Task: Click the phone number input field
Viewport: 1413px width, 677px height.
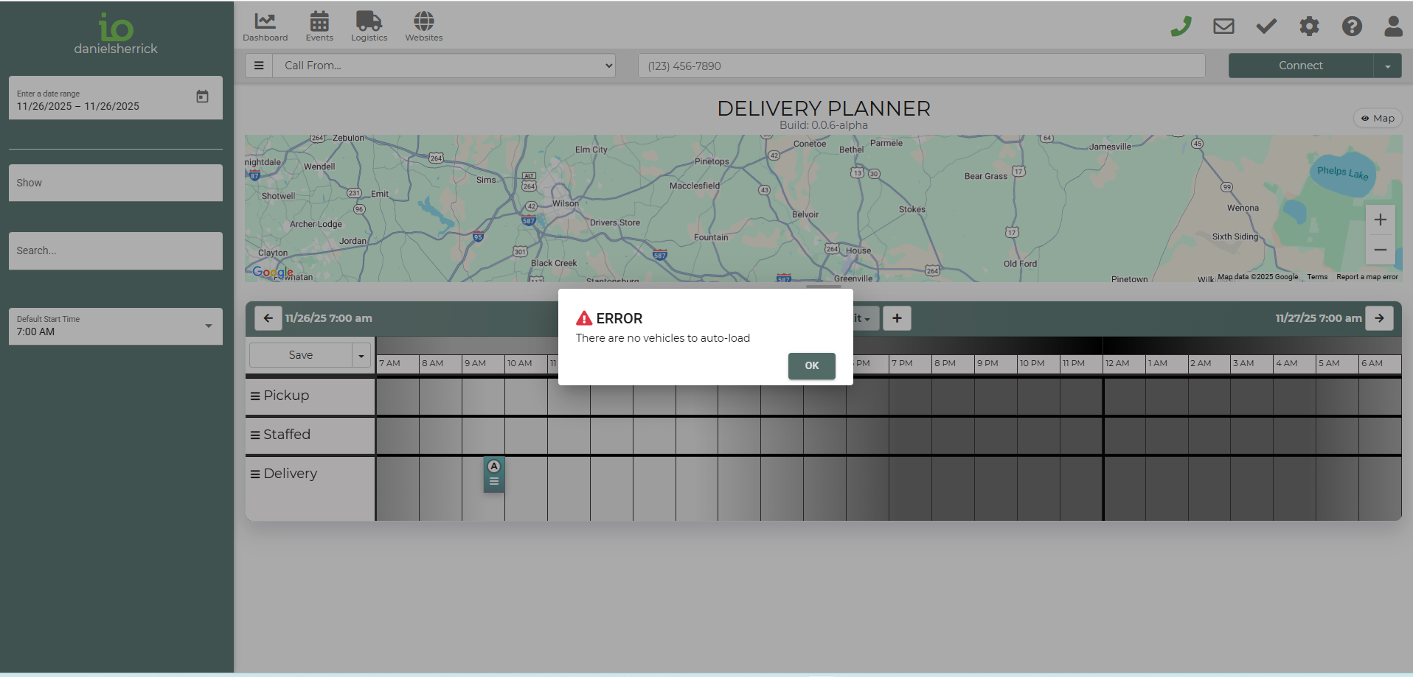Action: (x=921, y=66)
